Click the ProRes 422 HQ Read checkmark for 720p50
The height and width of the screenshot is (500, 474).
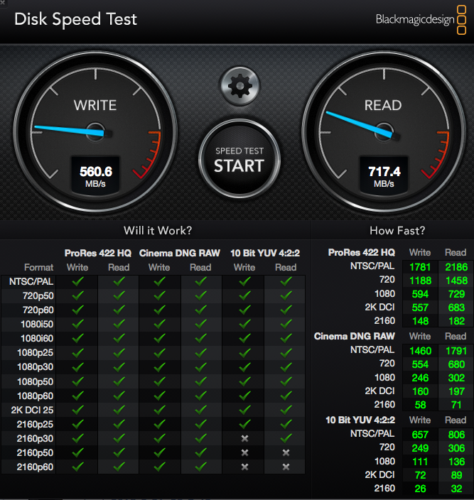tap(119, 295)
